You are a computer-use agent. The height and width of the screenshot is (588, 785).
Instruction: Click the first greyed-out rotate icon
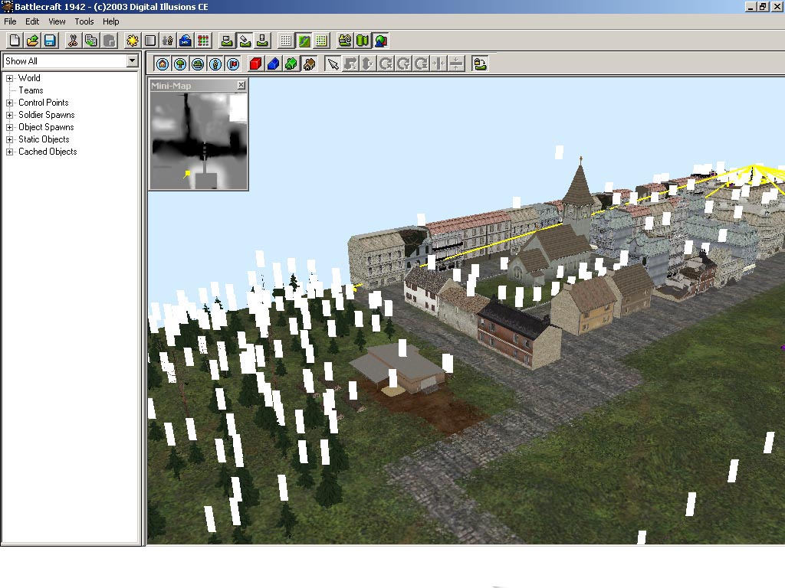pyautogui.click(x=386, y=64)
